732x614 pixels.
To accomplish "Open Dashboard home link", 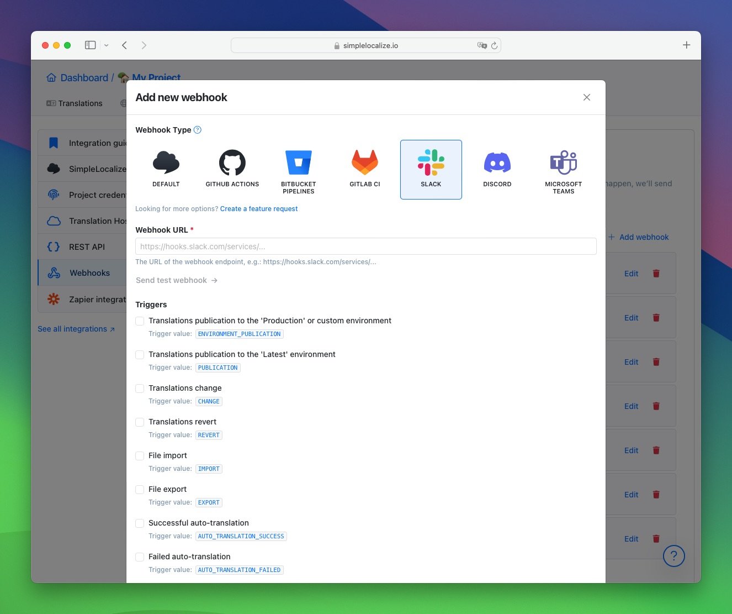I will pyautogui.click(x=77, y=78).
